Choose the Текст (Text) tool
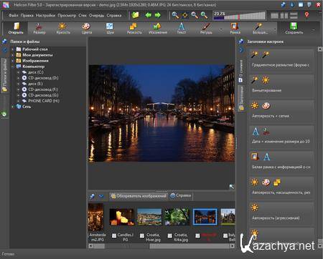 pos(182,28)
